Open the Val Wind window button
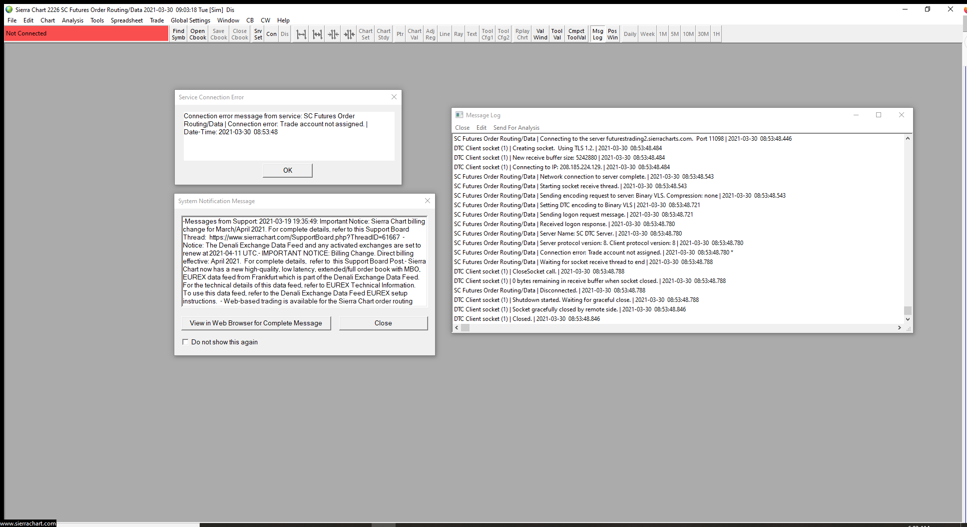The height and width of the screenshot is (527, 967). click(540, 34)
